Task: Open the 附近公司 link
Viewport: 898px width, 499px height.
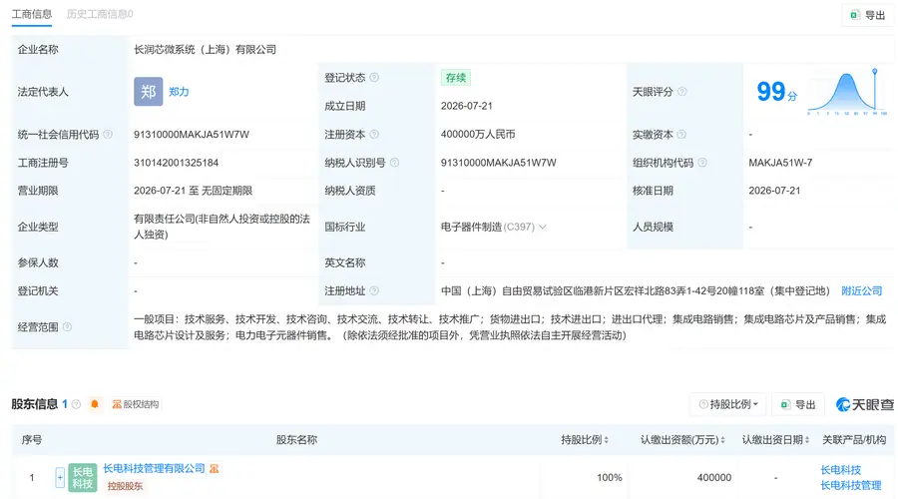Action: [x=861, y=291]
